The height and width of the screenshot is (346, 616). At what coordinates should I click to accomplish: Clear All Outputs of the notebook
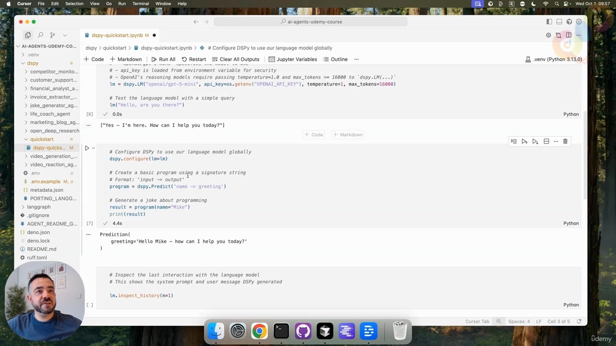point(236,59)
